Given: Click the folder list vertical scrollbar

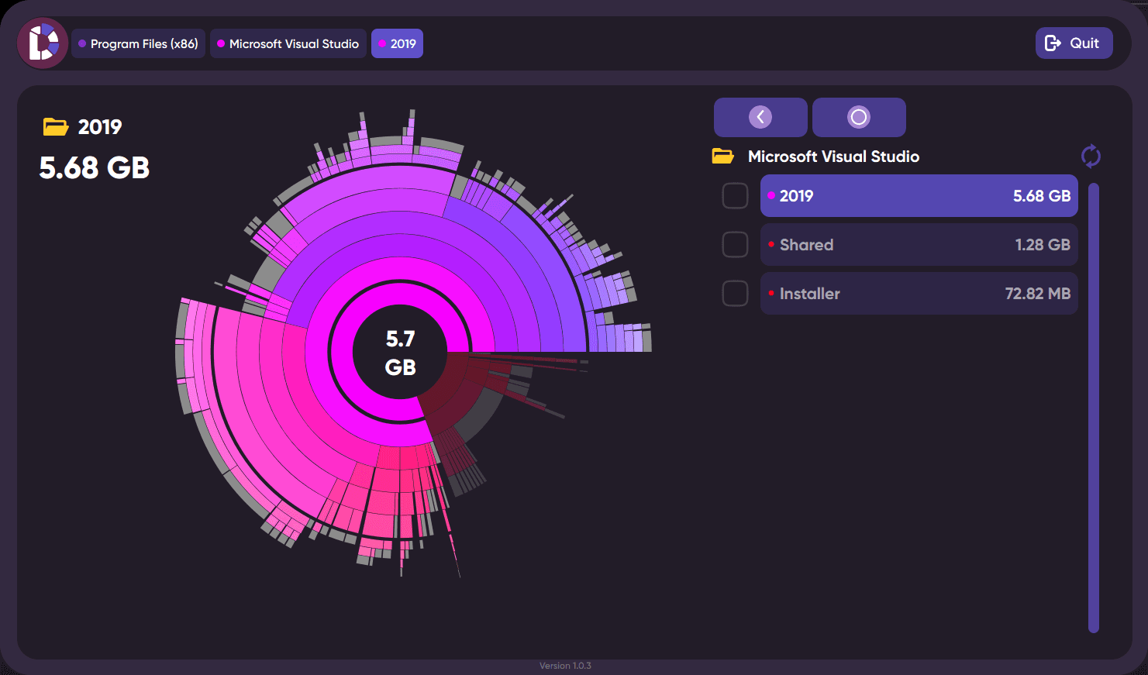Looking at the screenshot, I should [1094, 408].
